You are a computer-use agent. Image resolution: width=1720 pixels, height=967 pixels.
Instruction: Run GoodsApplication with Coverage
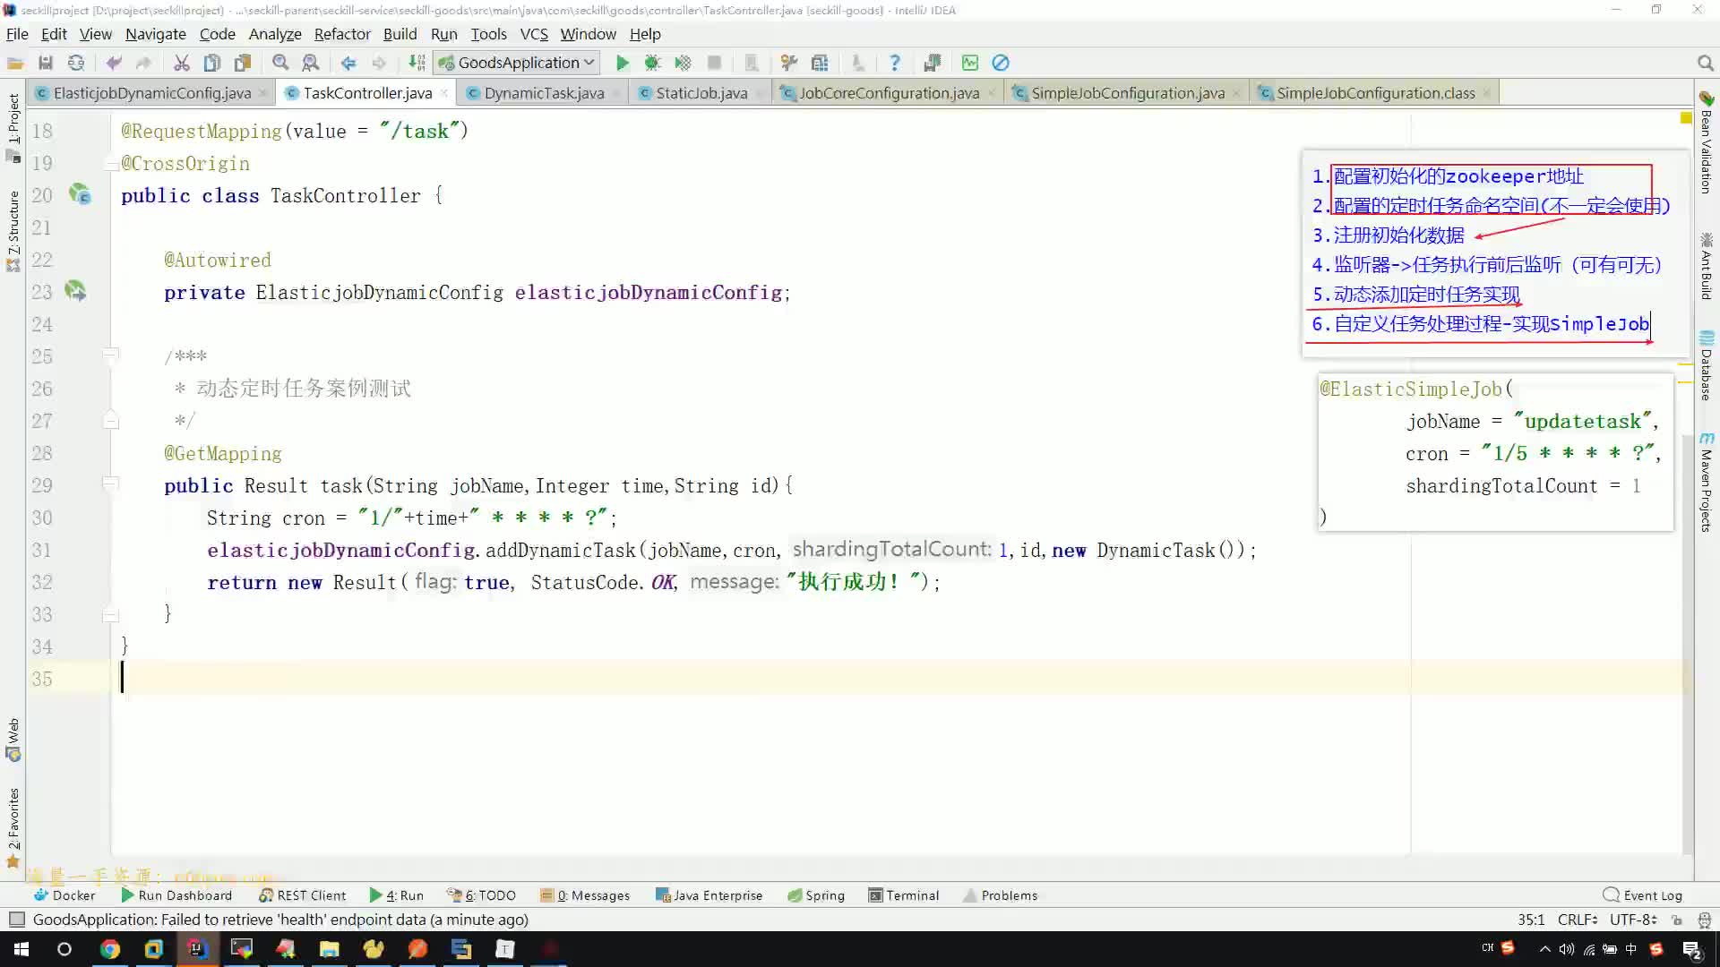(x=683, y=63)
